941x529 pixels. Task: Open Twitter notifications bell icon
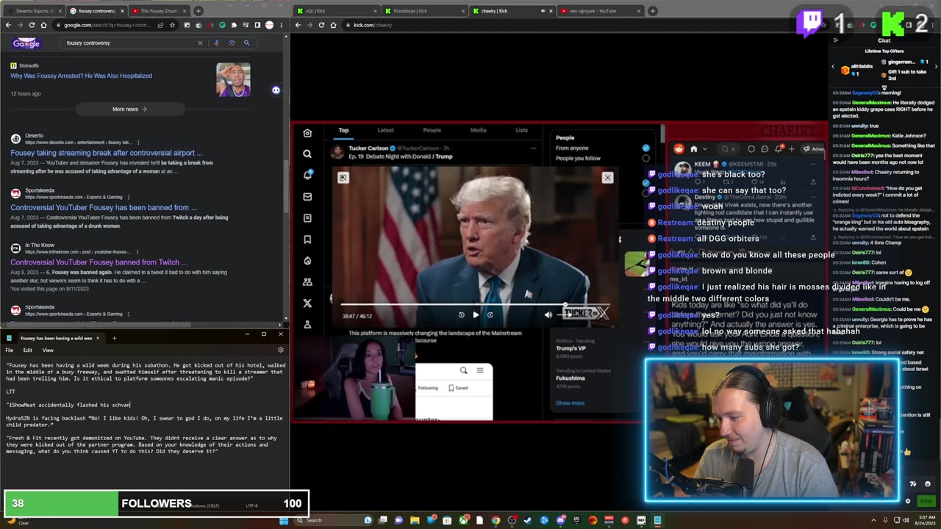(307, 175)
